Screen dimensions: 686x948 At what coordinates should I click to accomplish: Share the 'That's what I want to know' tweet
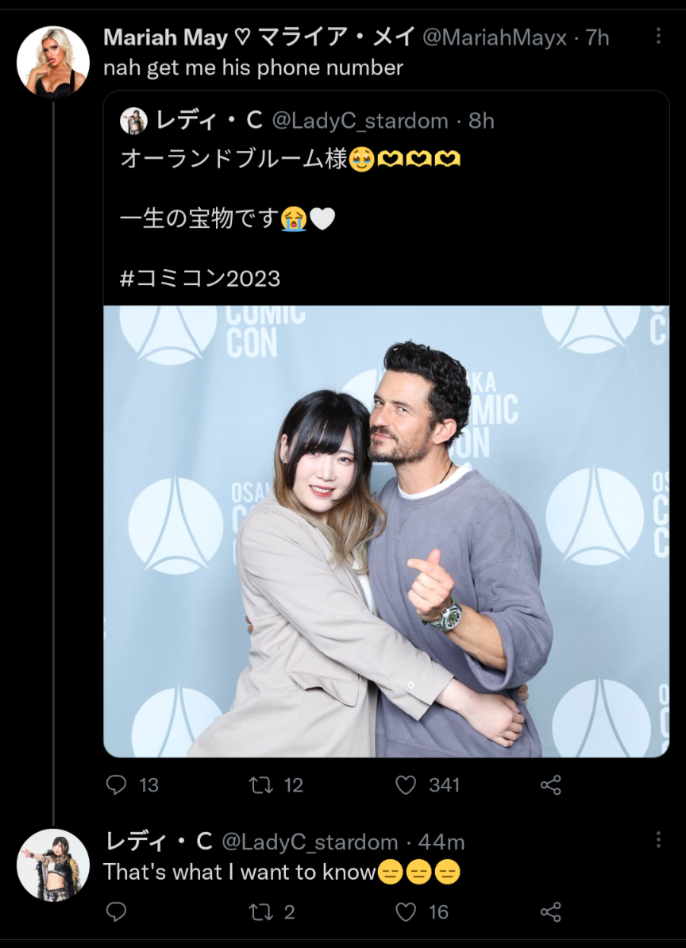550,911
